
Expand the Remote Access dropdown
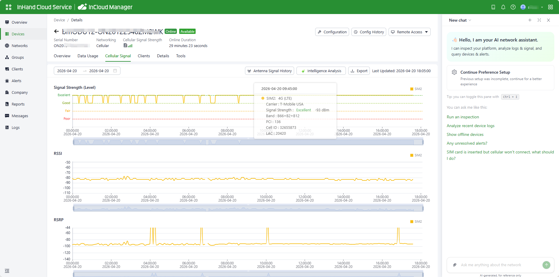(x=426, y=32)
